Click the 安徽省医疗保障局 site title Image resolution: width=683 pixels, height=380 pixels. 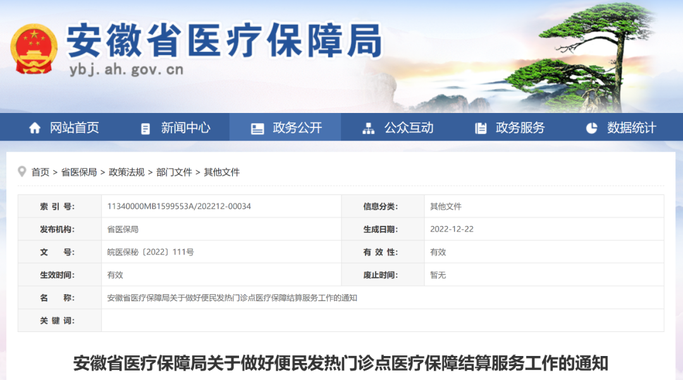225,41
